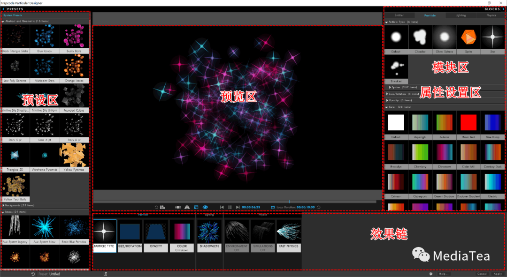The height and width of the screenshot is (277, 507).
Task: Select the Star particle type
Action: (492, 37)
